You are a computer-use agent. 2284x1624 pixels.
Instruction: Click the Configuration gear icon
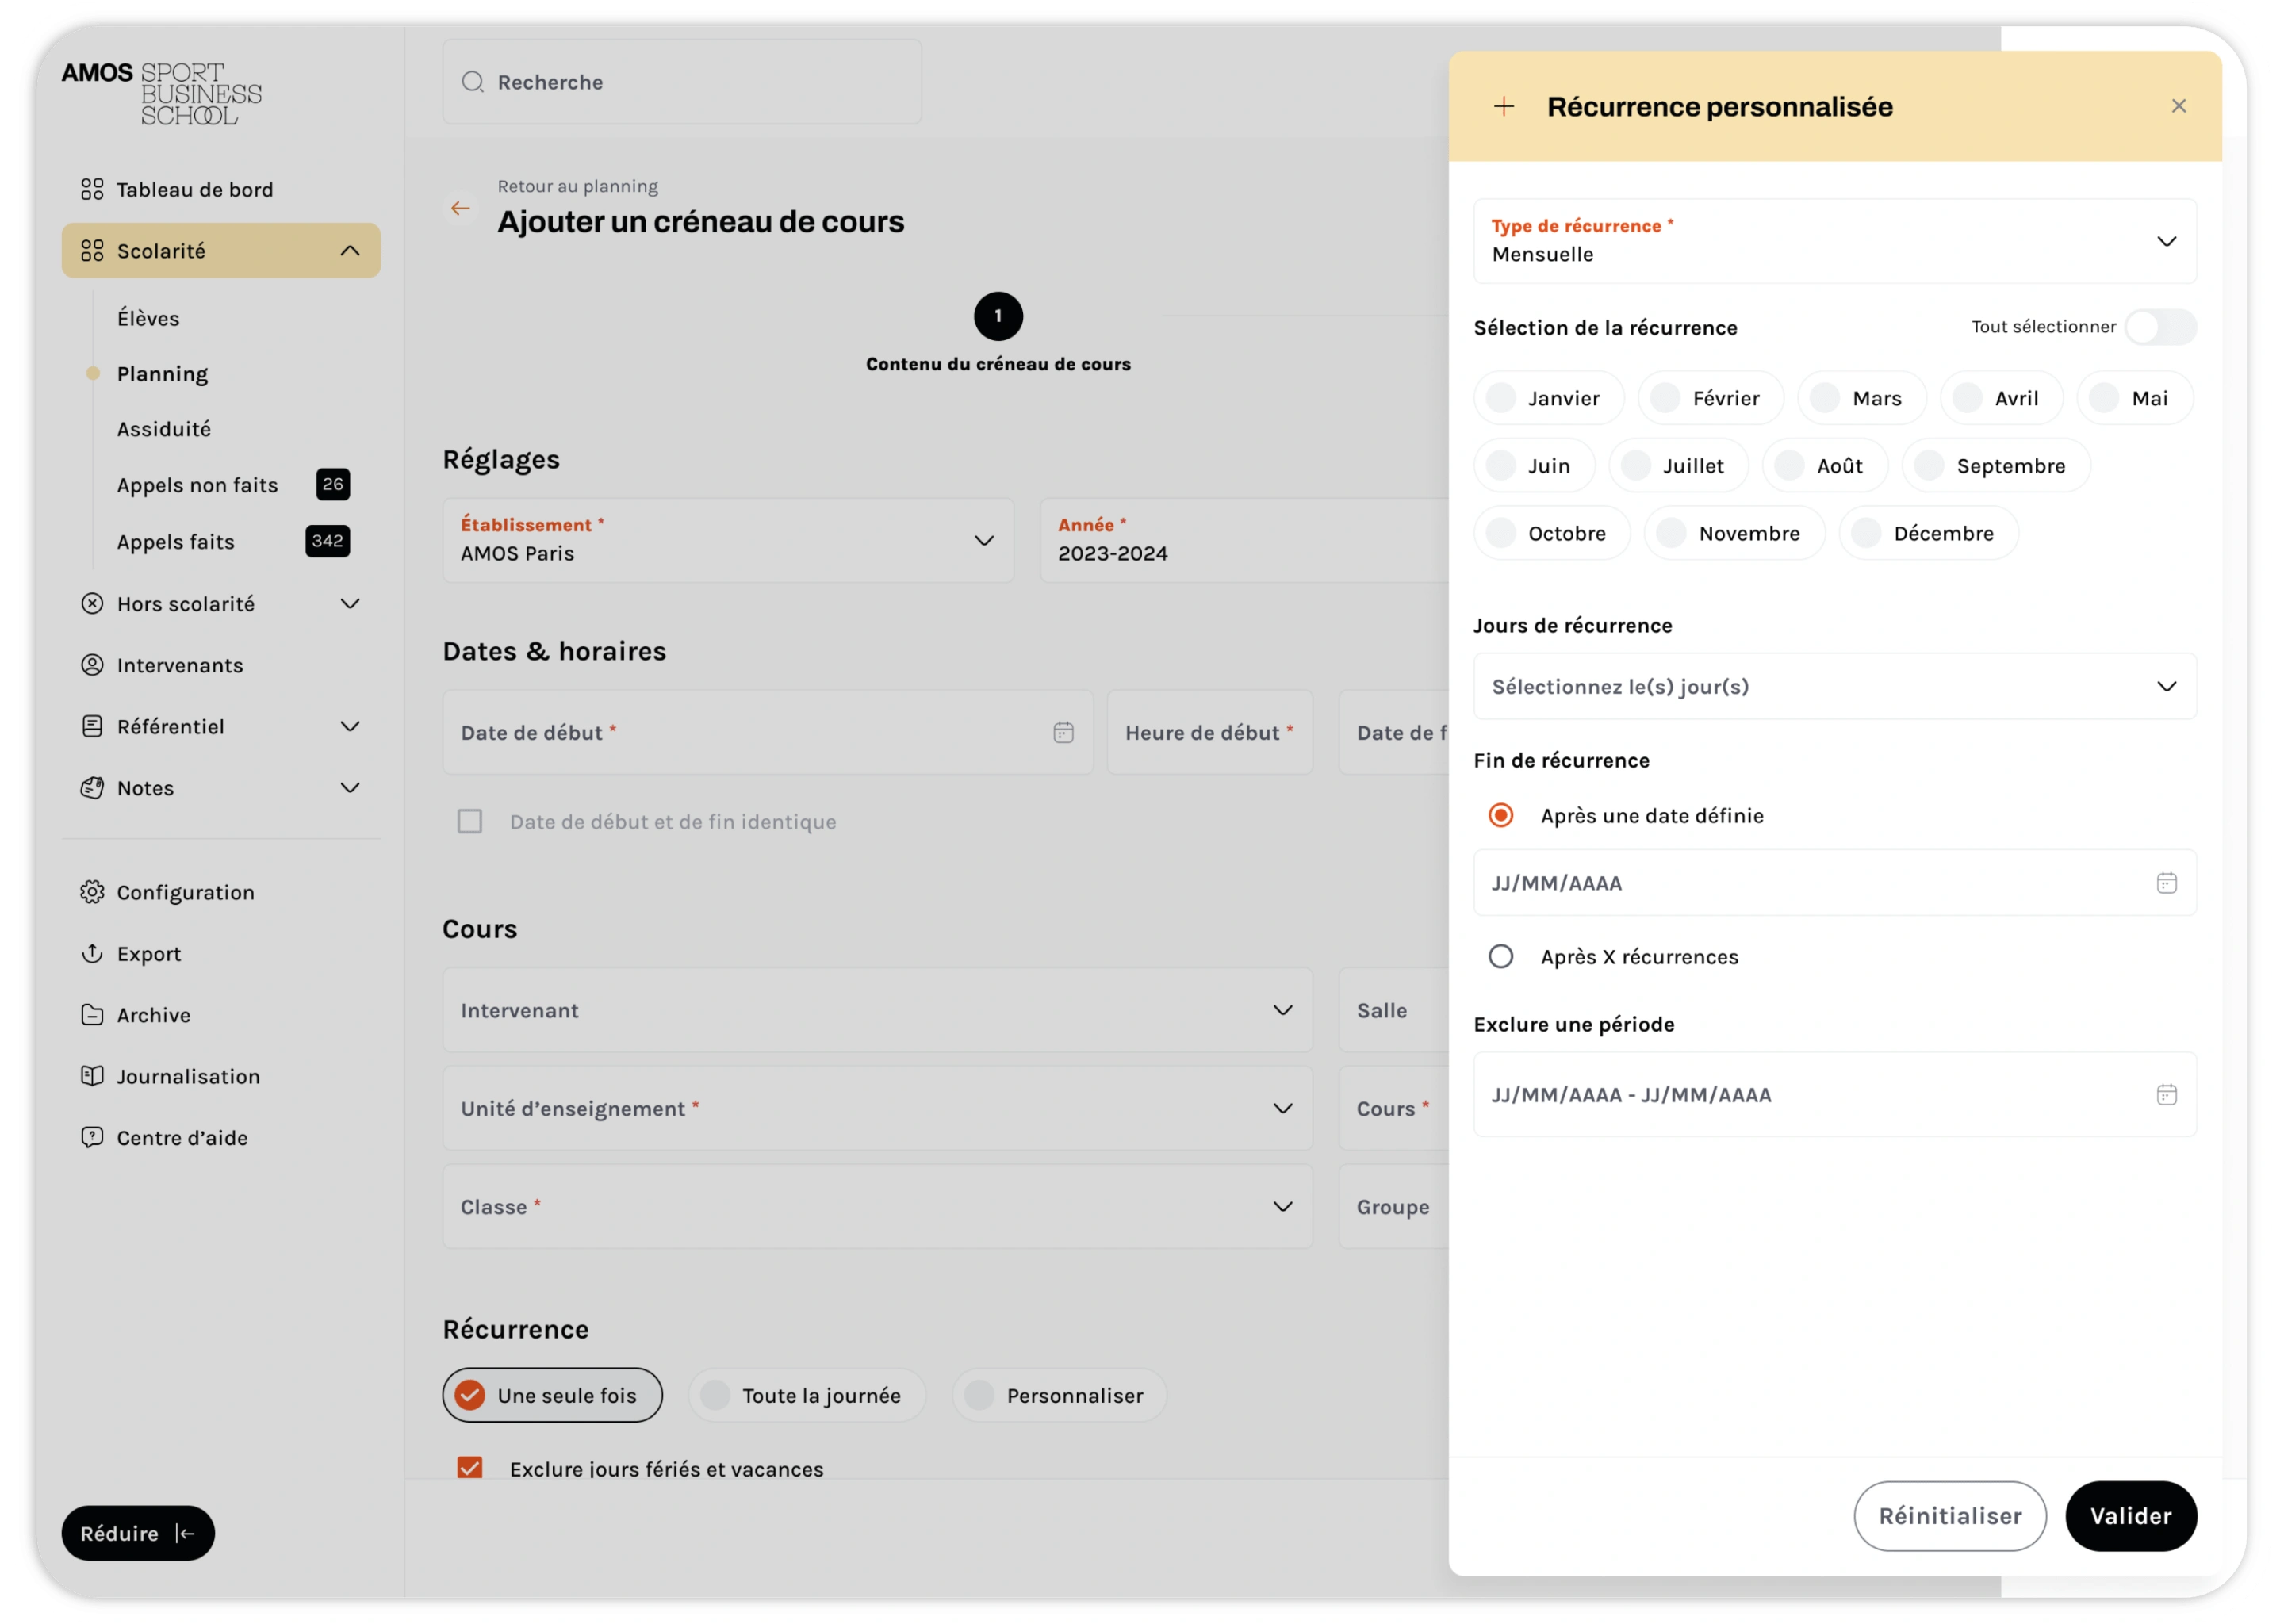click(x=92, y=892)
